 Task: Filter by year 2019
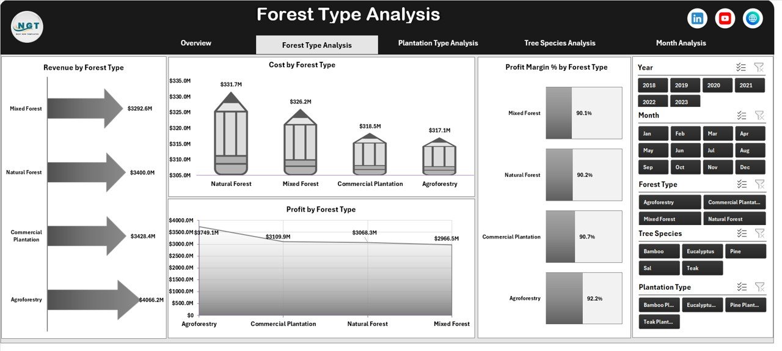coord(685,86)
